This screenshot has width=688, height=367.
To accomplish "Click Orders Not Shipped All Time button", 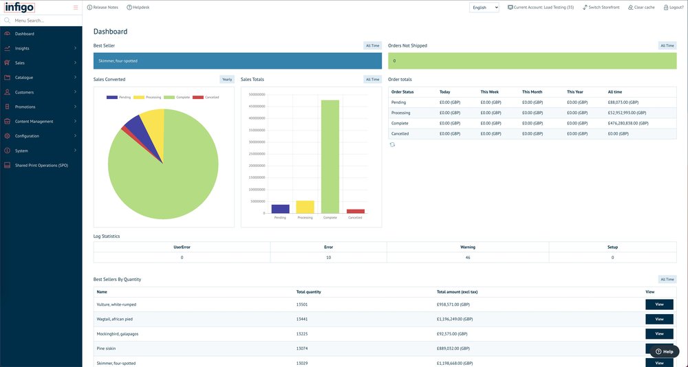I will [667, 45].
